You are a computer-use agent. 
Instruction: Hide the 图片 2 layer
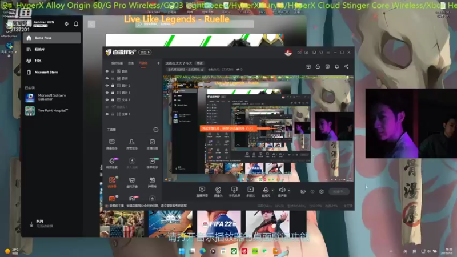(x=107, y=85)
